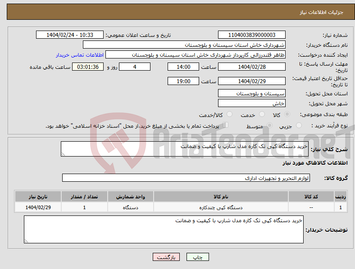Toggle the اسناد خزانه اسلامی payment checkbox

coord(226,125)
